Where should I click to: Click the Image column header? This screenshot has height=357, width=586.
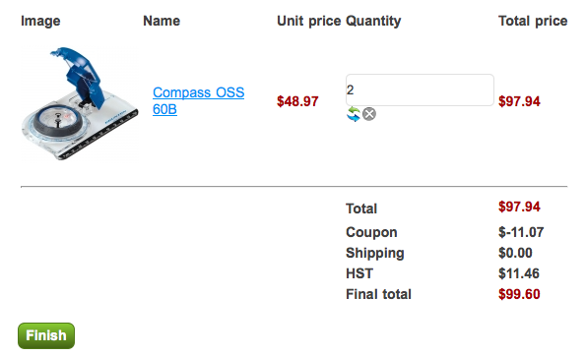coord(40,21)
